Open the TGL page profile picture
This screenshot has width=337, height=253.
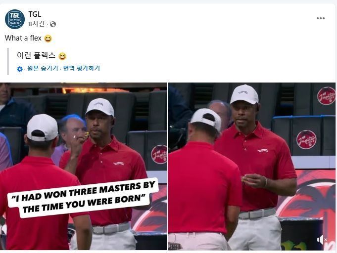click(15, 19)
